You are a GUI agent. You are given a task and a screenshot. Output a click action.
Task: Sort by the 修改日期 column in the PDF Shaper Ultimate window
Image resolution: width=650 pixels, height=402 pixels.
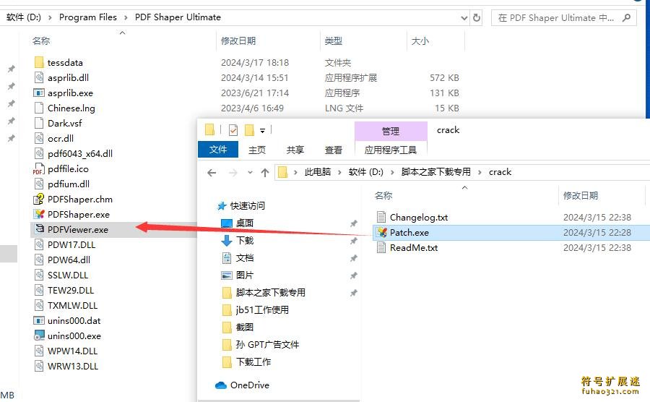pyautogui.click(x=238, y=41)
